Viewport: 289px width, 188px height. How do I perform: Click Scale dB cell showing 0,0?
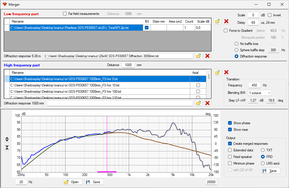click(x=203, y=28)
